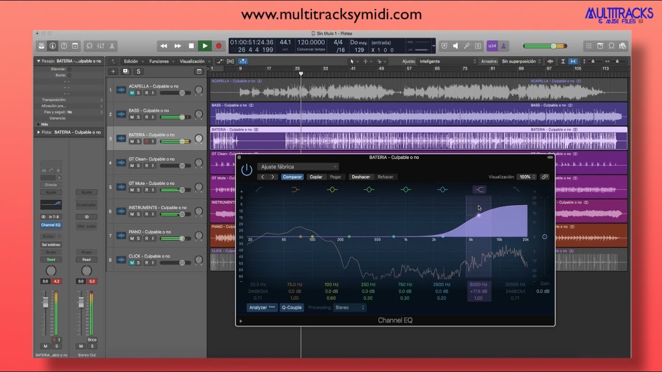662x372 pixels.
Task: Open the Editors scissors icon
Action: (112, 46)
